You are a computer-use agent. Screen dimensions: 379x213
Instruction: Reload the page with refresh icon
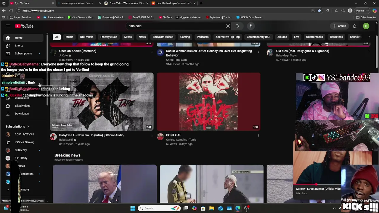pyautogui.click(x=11, y=11)
